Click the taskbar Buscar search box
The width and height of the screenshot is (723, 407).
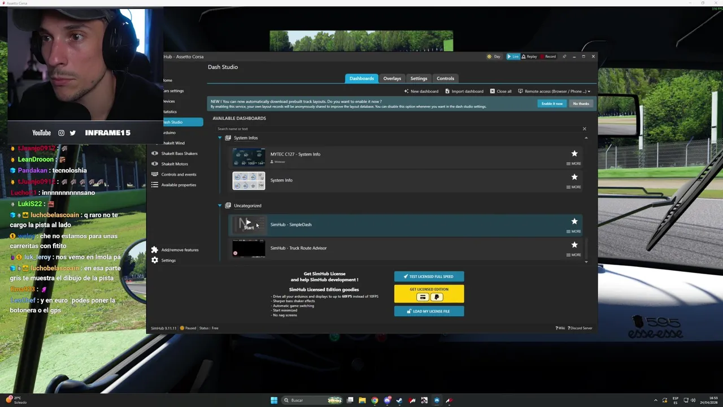(312, 400)
